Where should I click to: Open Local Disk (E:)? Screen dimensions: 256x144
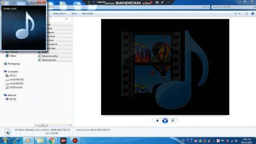point(16,84)
